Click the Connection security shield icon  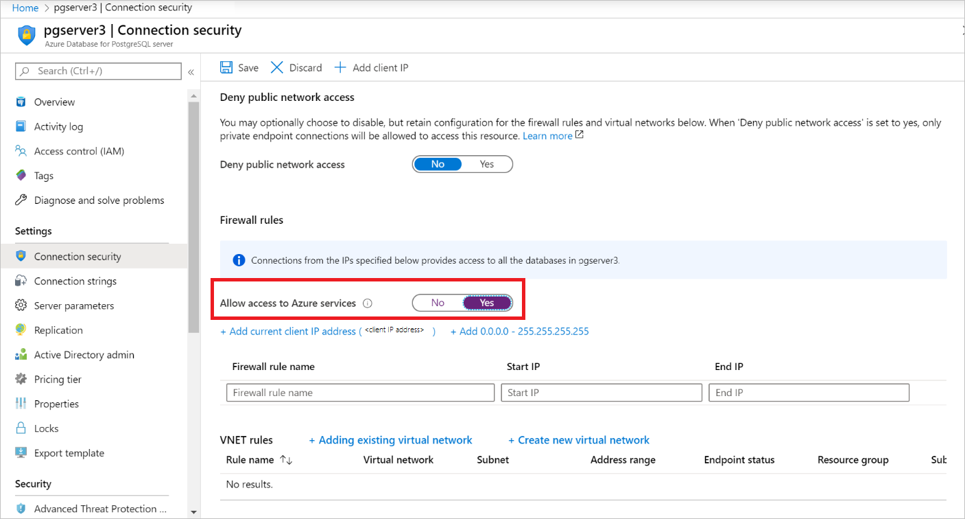click(x=21, y=256)
